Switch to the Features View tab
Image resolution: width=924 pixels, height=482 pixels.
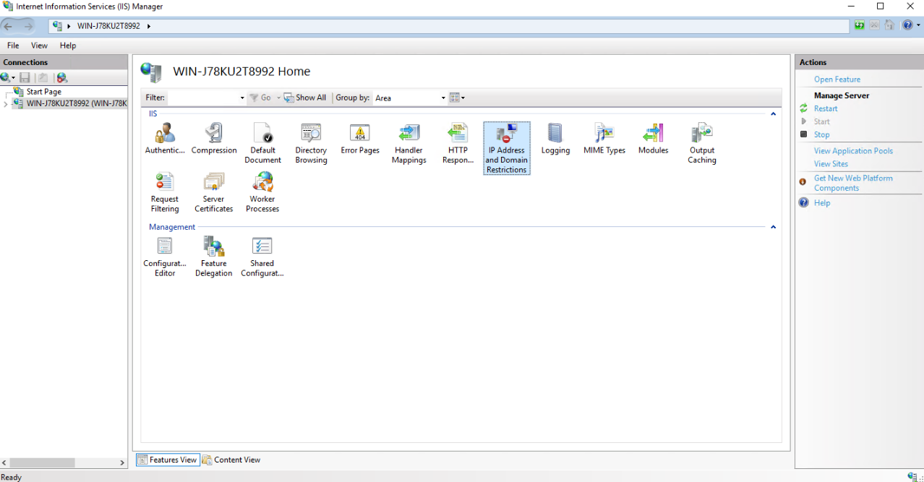coord(167,460)
